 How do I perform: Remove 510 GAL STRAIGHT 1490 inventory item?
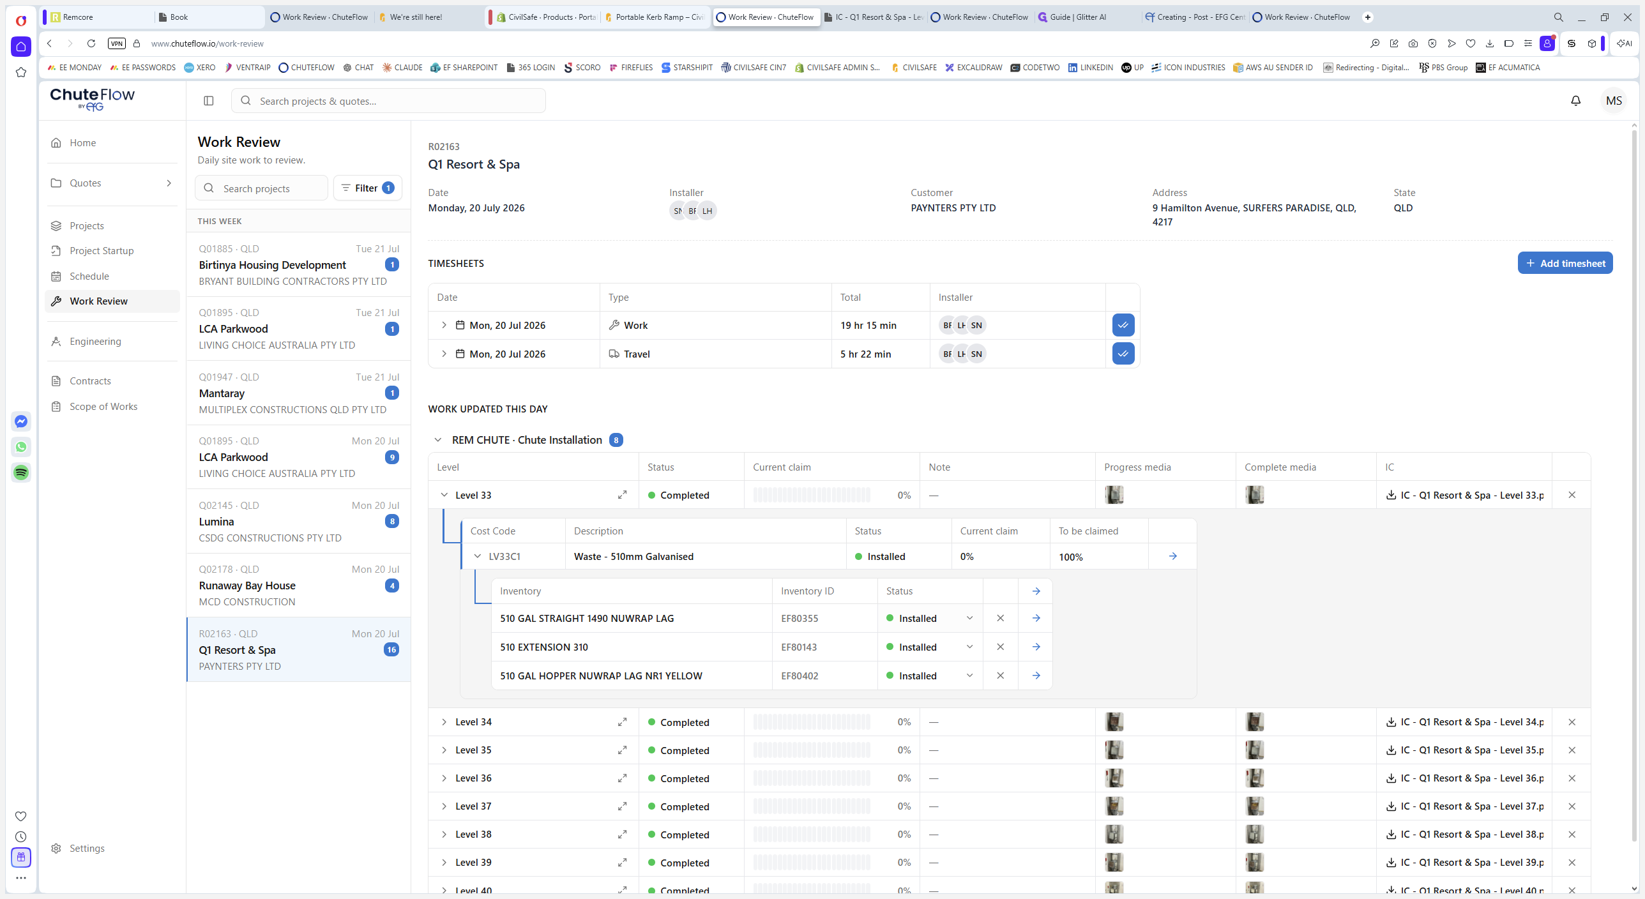(x=1000, y=618)
